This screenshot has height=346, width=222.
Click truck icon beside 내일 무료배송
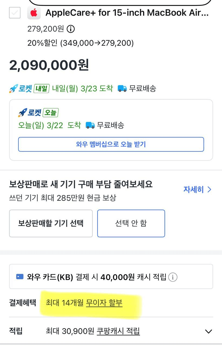(122, 89)
